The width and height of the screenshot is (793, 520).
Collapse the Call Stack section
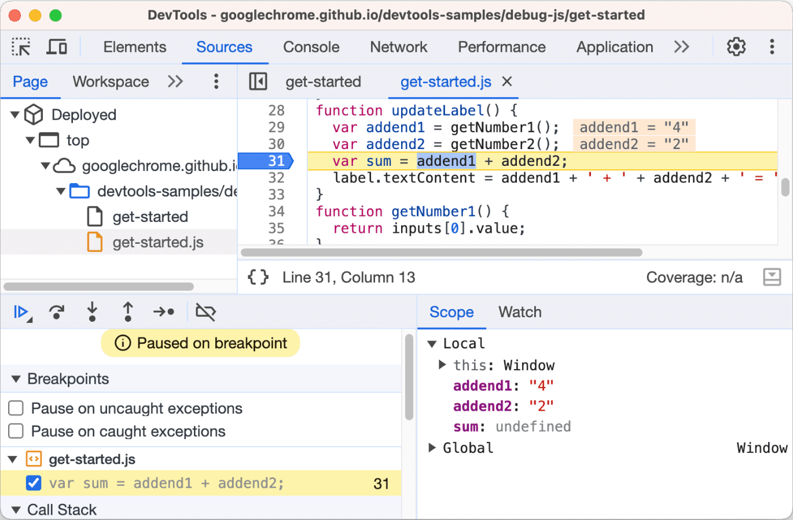(16, 510)
